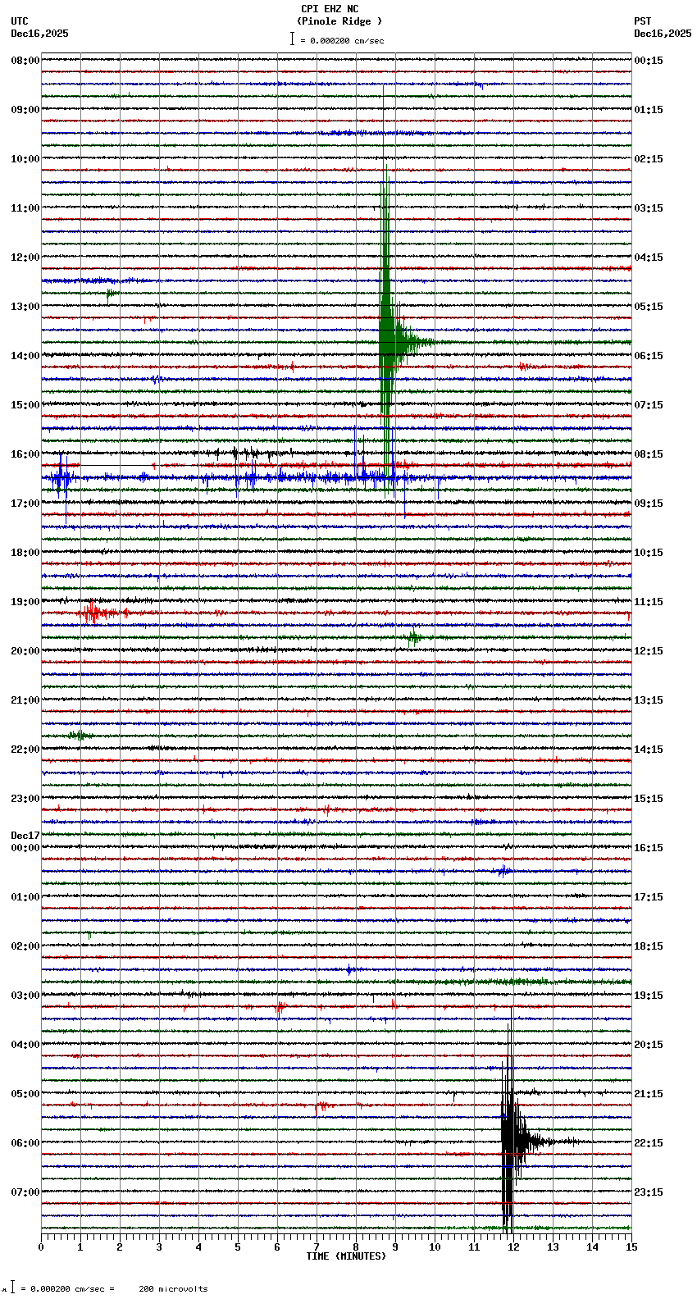Image resolution: width=697 pixels, height=1299 pixels.
Task: Click the '03:15' PST time label
Action: pyautogui.click(x=649, y=208)
